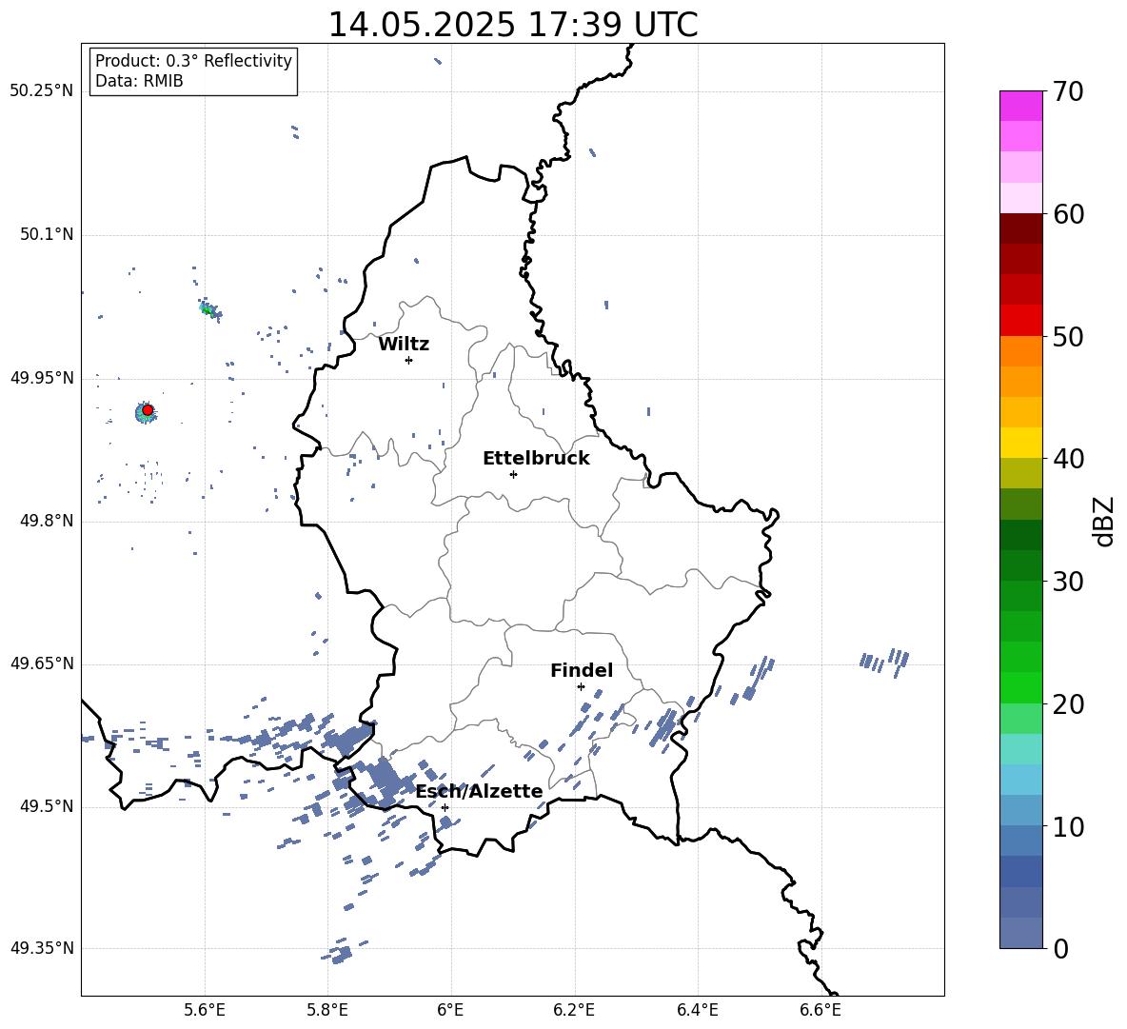Select the Ettelbruck city label
The image size is (1127, 1029).
click(536, 459)
